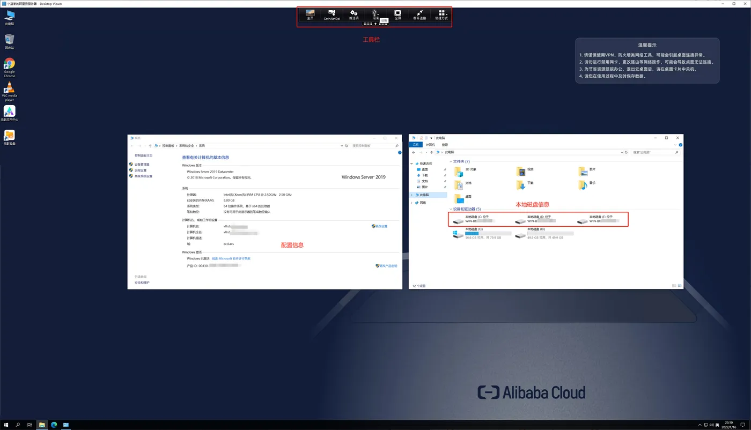Open the 计算机 ribbon tab in File Explorer

[x=430, y=145]
